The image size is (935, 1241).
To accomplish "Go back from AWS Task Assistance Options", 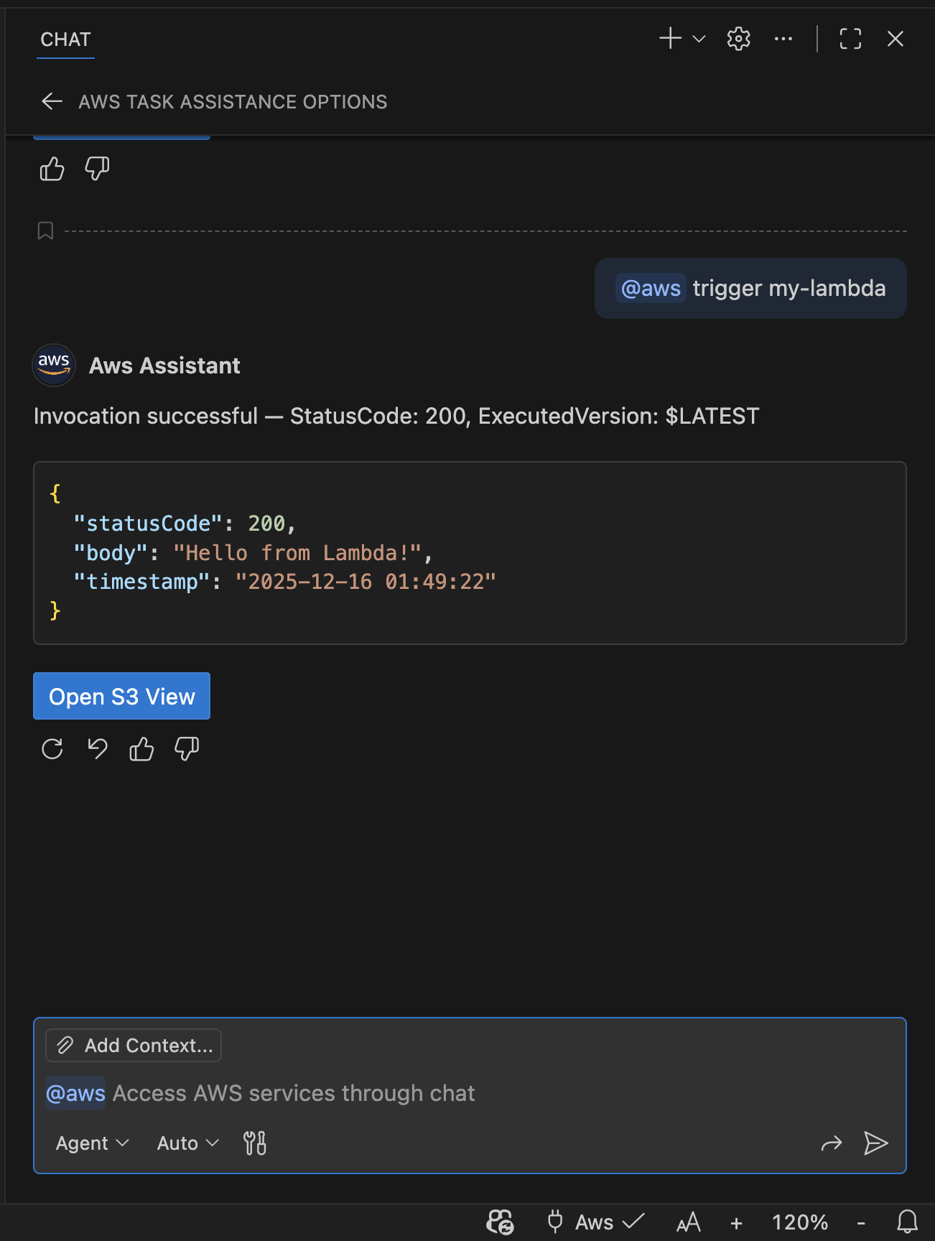I will click(52, 101).
